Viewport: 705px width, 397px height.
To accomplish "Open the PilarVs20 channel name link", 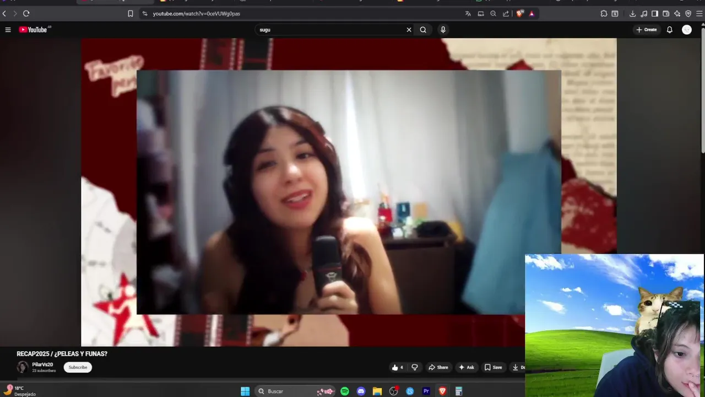I will 42,364.
